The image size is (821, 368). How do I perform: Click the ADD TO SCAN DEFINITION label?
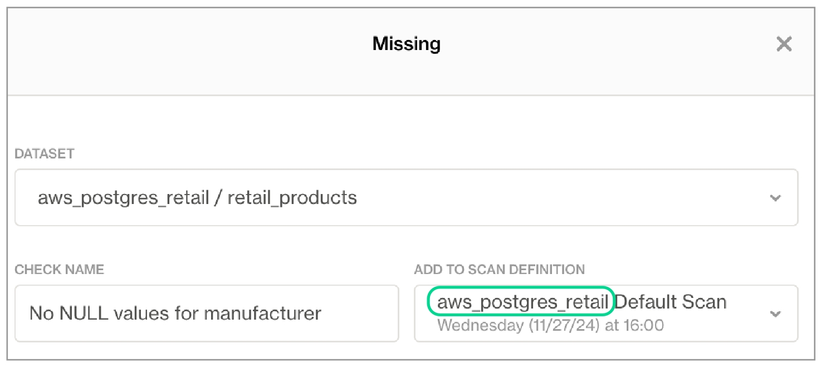[499, 270]
